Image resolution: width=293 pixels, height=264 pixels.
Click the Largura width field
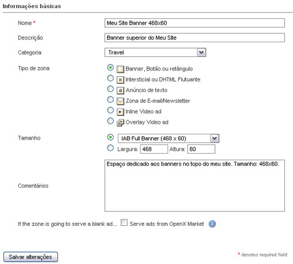click(x=154, y=149)
